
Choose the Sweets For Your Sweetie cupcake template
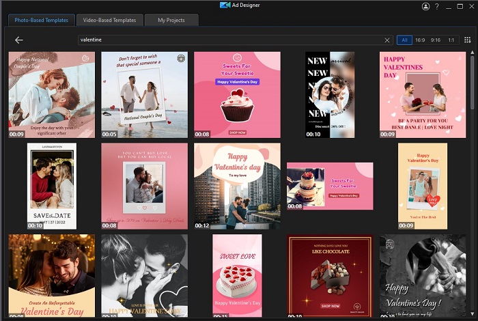click(x=237, y=95)
